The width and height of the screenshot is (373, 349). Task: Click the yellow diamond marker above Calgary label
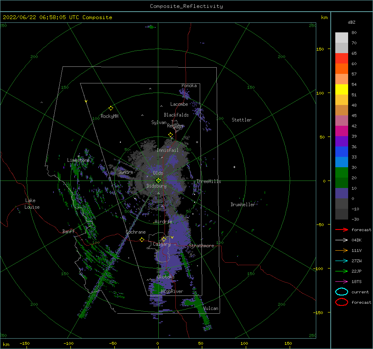(x=164, y=239)
